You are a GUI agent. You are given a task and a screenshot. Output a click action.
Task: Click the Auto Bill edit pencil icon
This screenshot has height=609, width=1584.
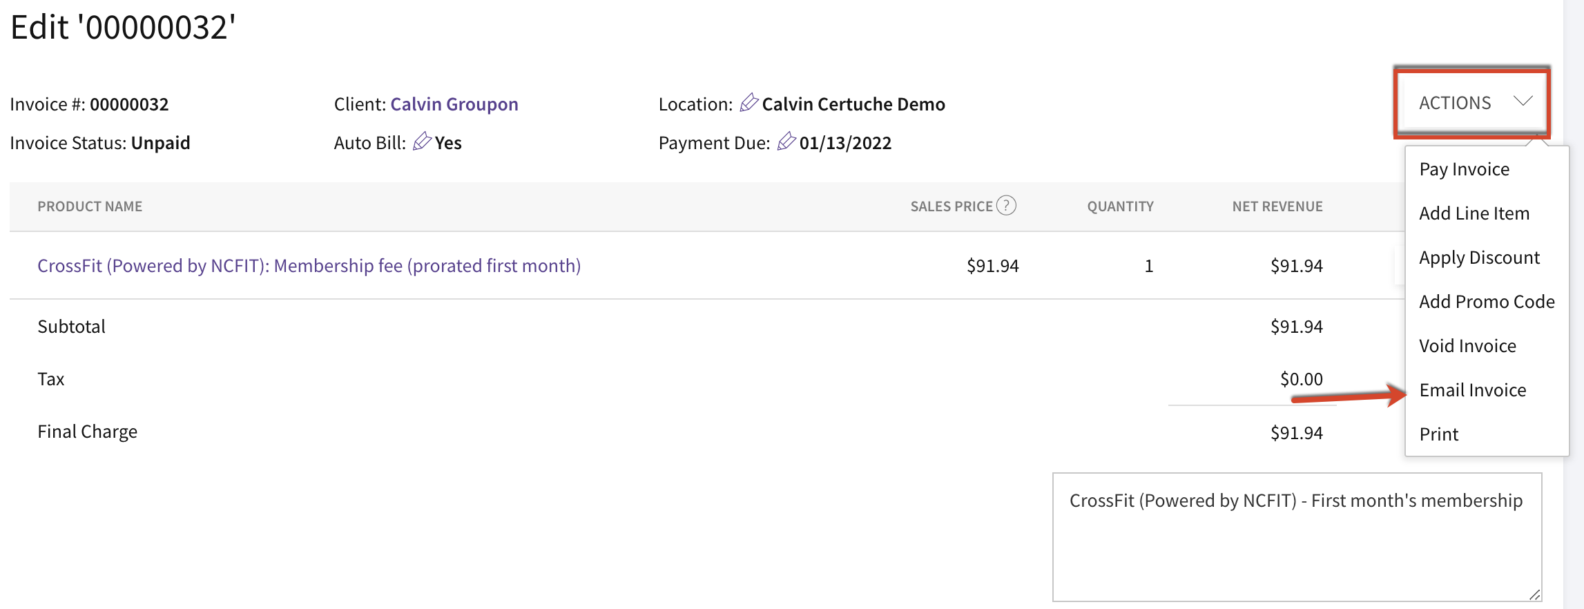pos(422,141)
